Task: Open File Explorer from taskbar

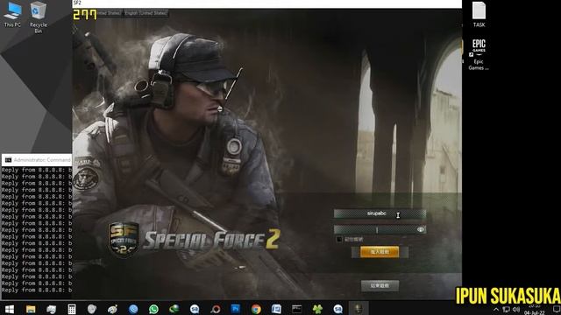Action: [x=31, y=309]
